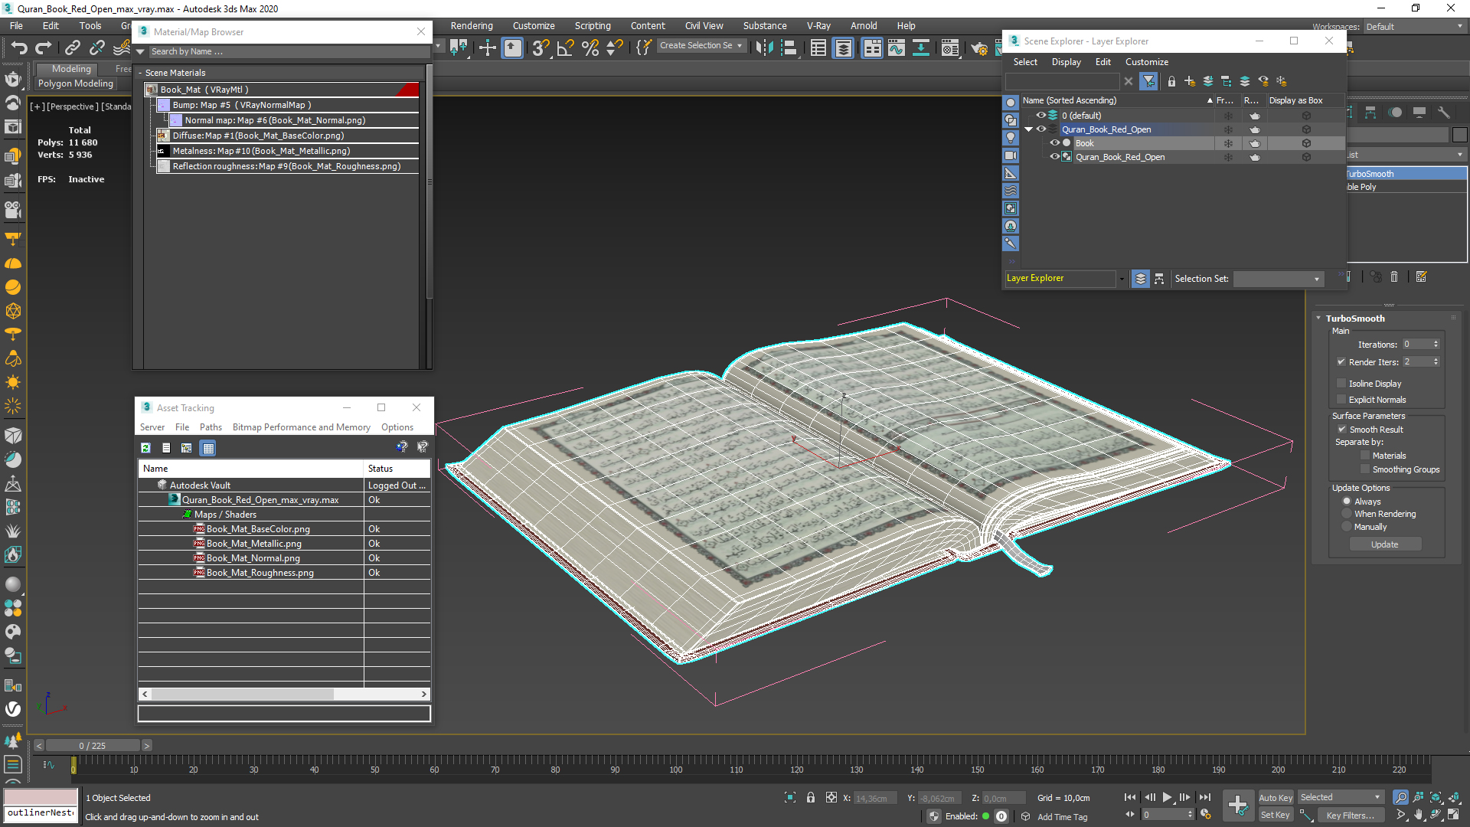Toggle the Spinner Snap icon
This screenshot has width=1470, height=827.
tap(614, 48)
